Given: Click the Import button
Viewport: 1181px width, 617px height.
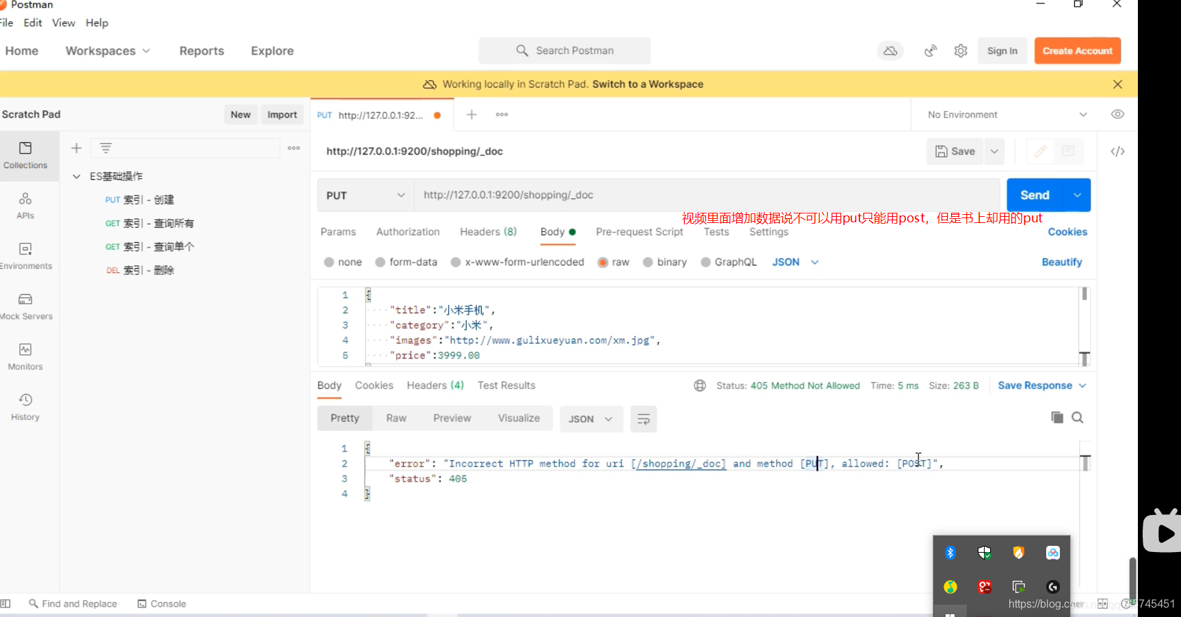Looking at the screenshot, I should coord(282,114).
